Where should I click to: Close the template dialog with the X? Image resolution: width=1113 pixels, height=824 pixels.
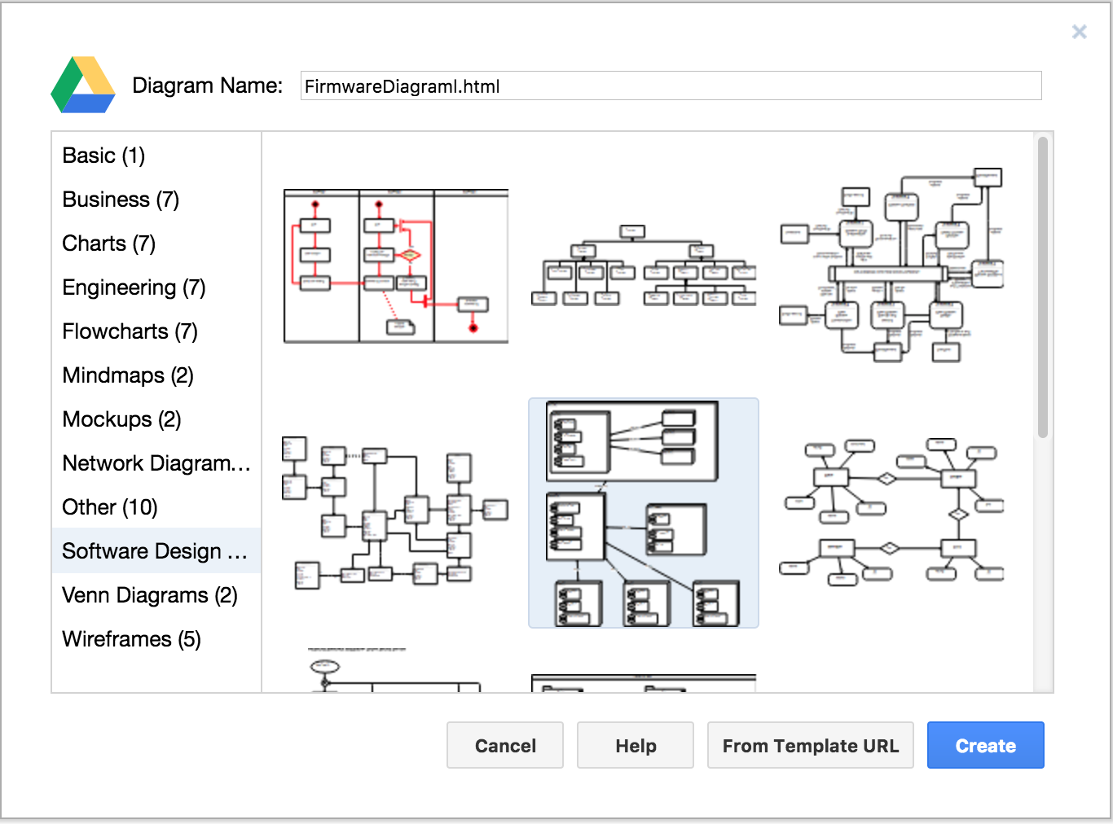pos(1079,32)
